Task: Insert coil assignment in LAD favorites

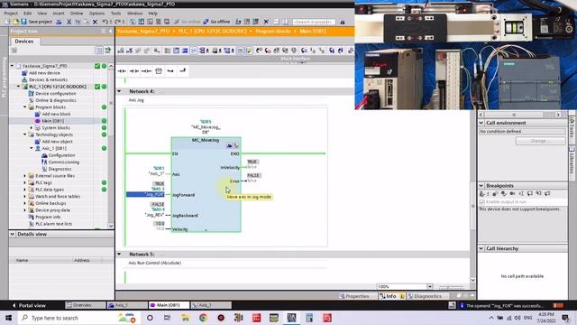Action: [x=146, y=70]
